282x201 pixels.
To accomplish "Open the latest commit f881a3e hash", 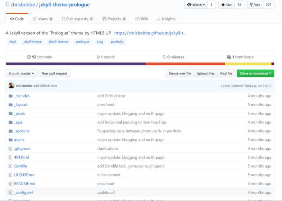I will tap(250, 86).
